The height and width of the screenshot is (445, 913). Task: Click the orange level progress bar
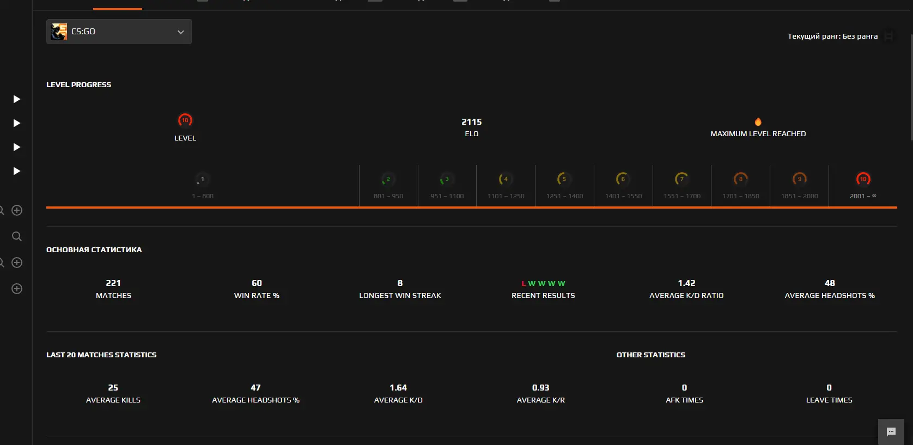[471, 208]
